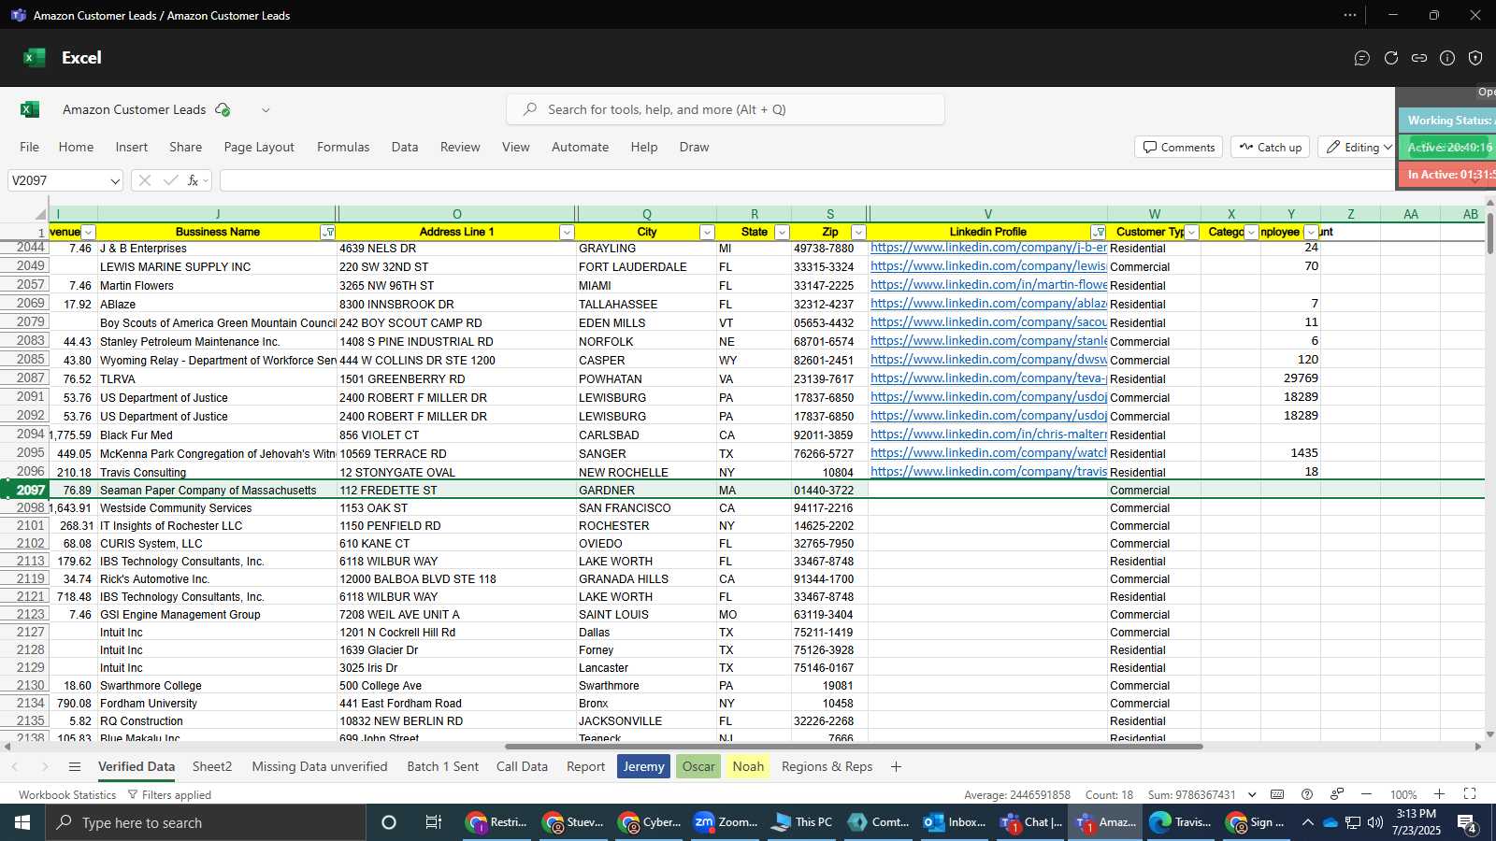Expand the Editing mode dropdown
Screen dimensions: 1496x841
[1388, 147]
